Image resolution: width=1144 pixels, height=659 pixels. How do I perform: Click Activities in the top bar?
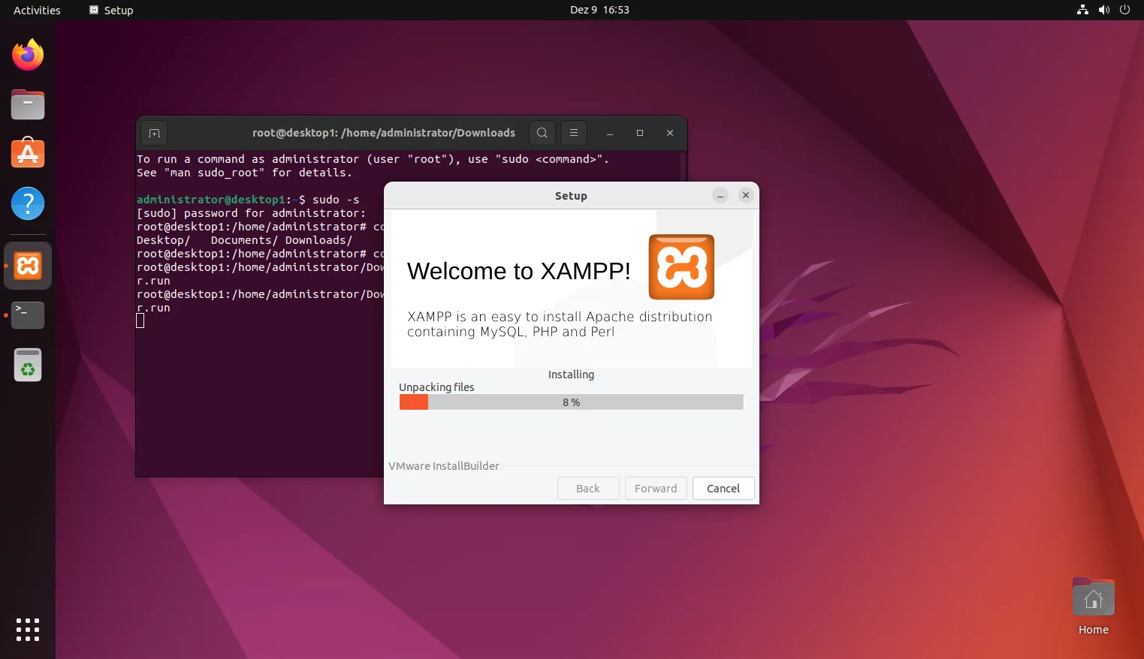point(37,10)
